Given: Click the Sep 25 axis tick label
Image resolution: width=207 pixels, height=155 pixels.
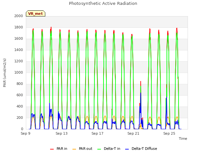Looking at the screenshot, I should pos(169,133).
